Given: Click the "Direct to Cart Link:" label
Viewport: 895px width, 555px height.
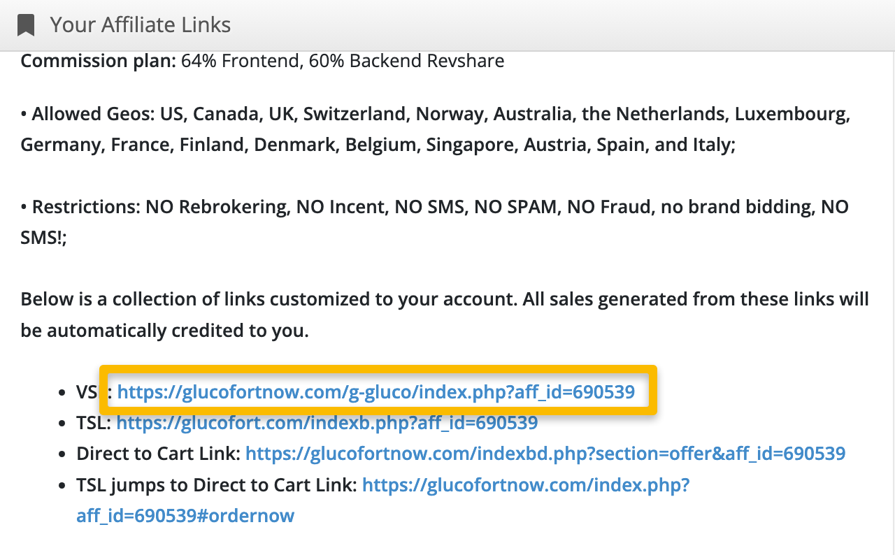Looking at the screenshot, I should pyautogui.click(x=158, y=454).
